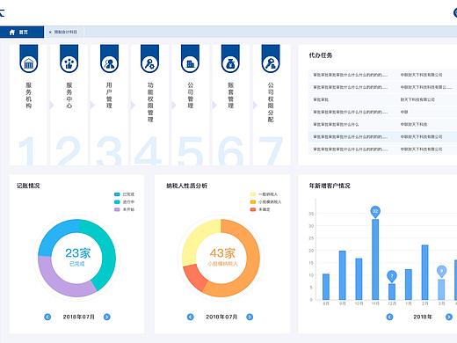The height and width of the screenshot is (343, 457).
Task: Click the 代办任务 panel heading
Action: coord(321,55)
